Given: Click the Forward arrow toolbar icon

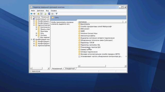Looking at the screenshot, I should point(34,14).
